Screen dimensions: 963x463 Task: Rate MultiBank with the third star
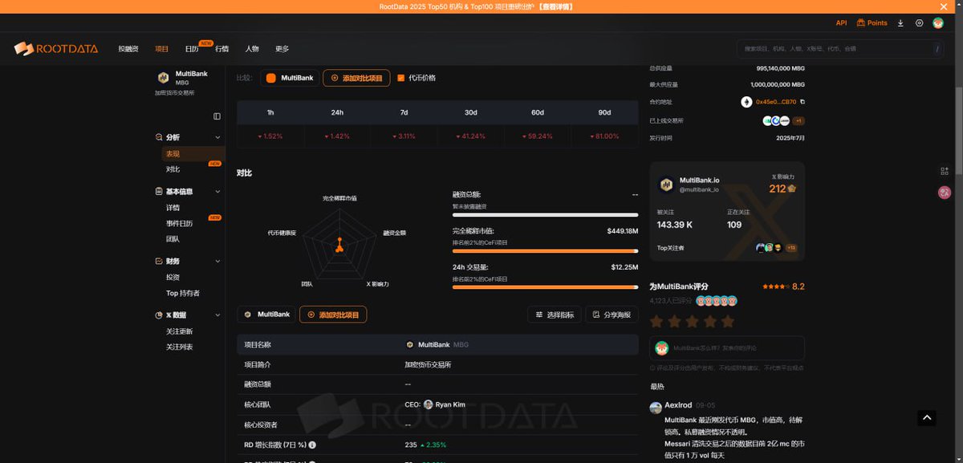click(x=692, y=322)
